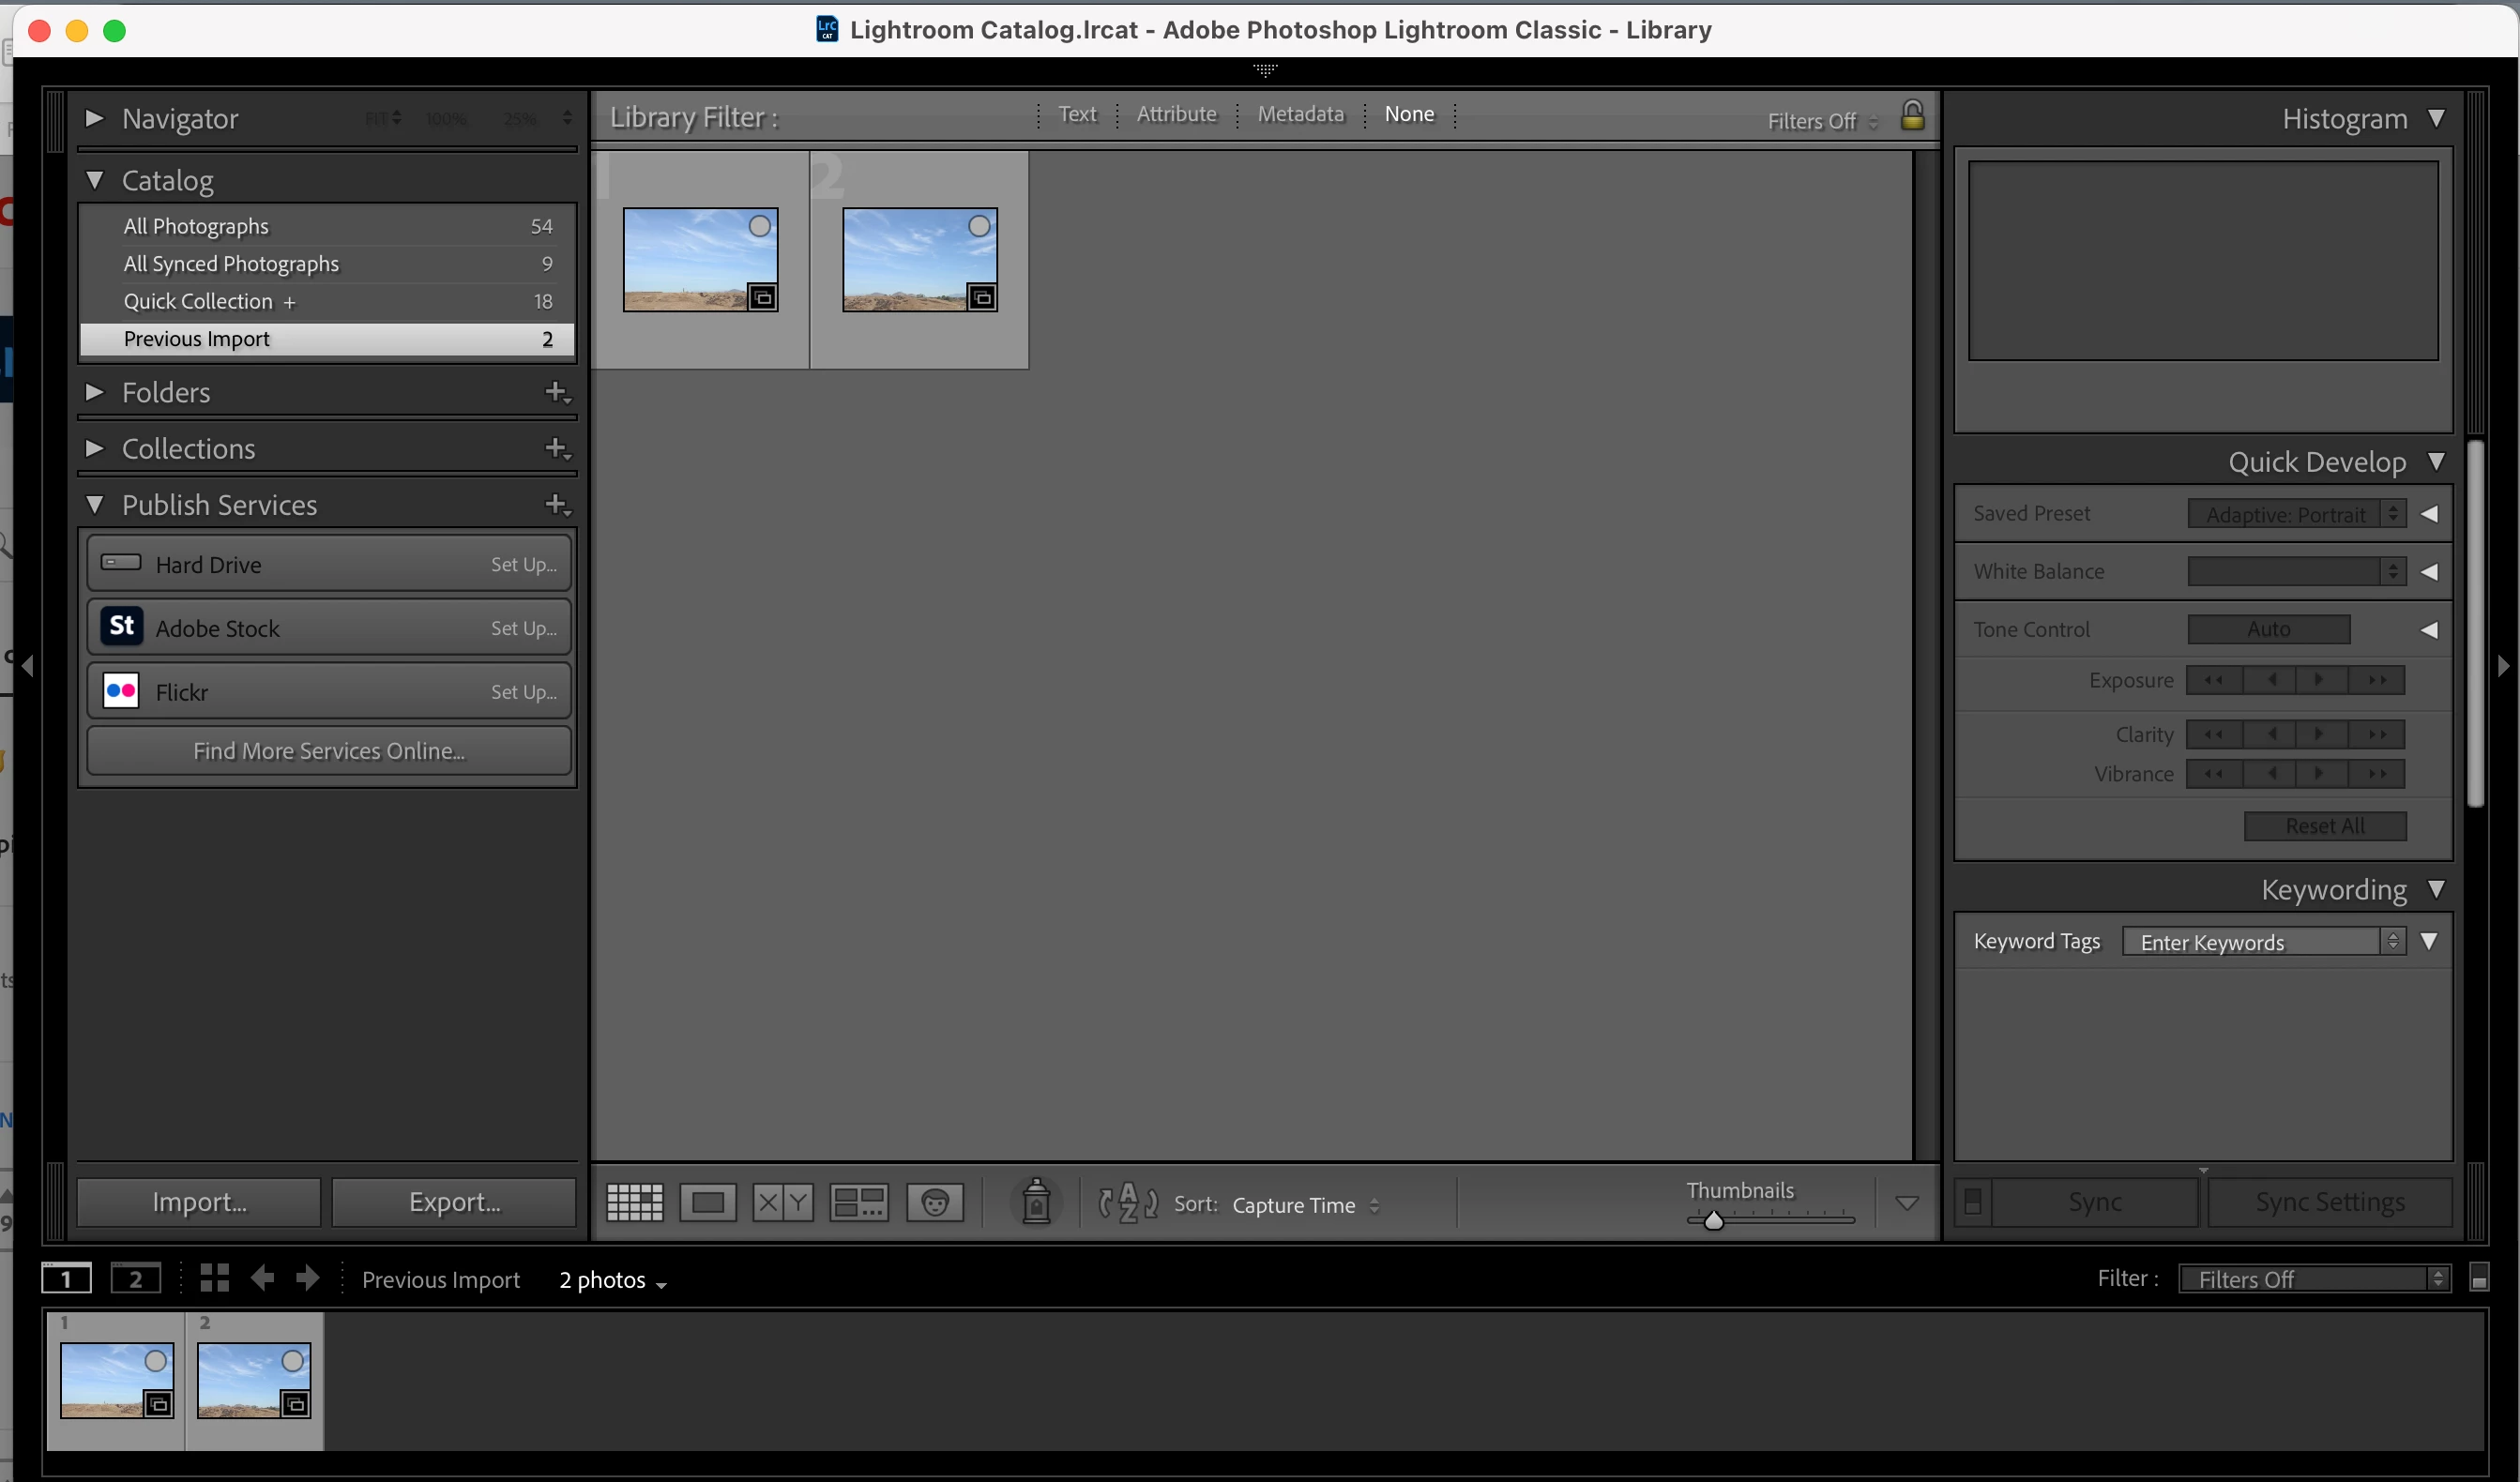Reverse sort direction A-Z icon
This screenshot has height=1482, width=2520.
click(x=1128, y=1203)
